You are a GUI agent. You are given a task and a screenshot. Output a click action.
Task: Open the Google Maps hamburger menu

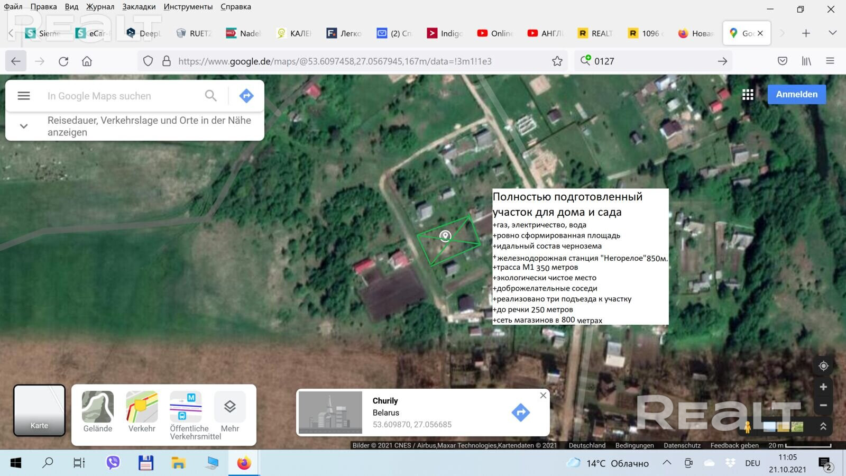24,96
